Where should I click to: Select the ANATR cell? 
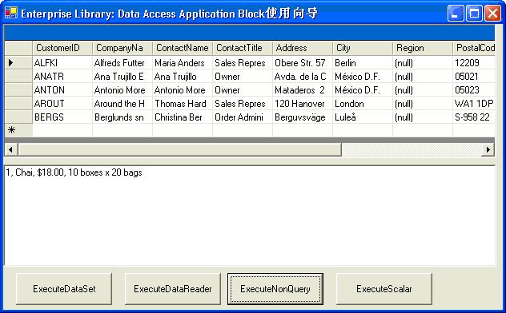click(62, 76)
